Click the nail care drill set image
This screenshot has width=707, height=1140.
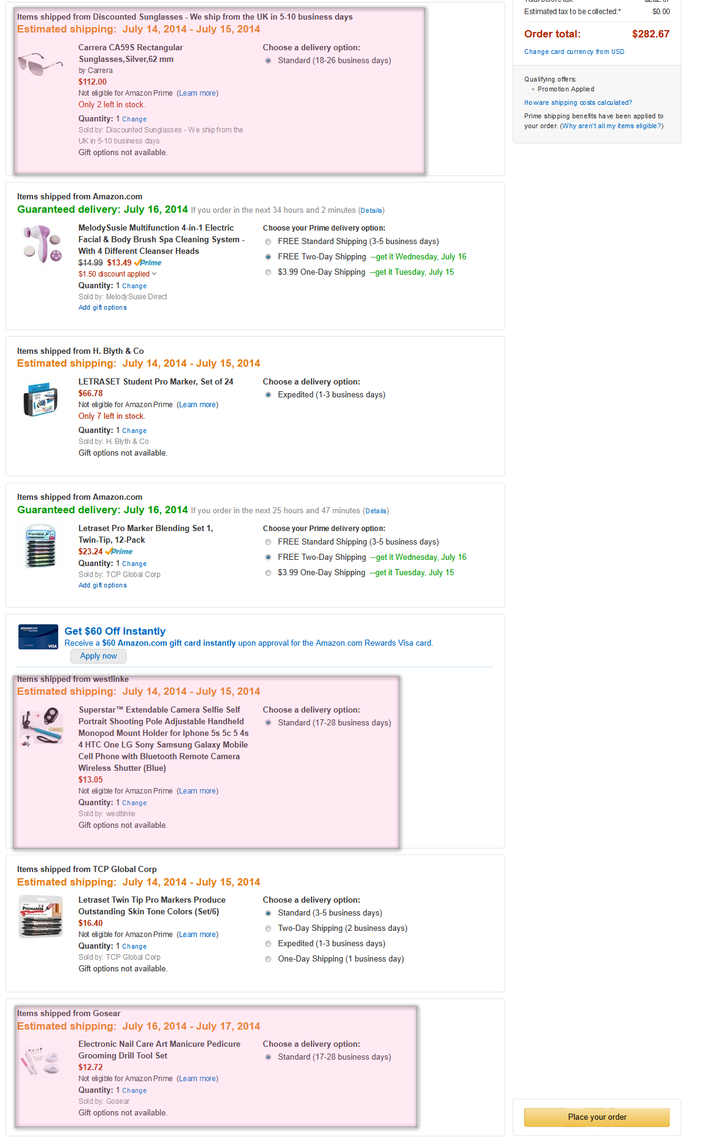pos(41,1060)
